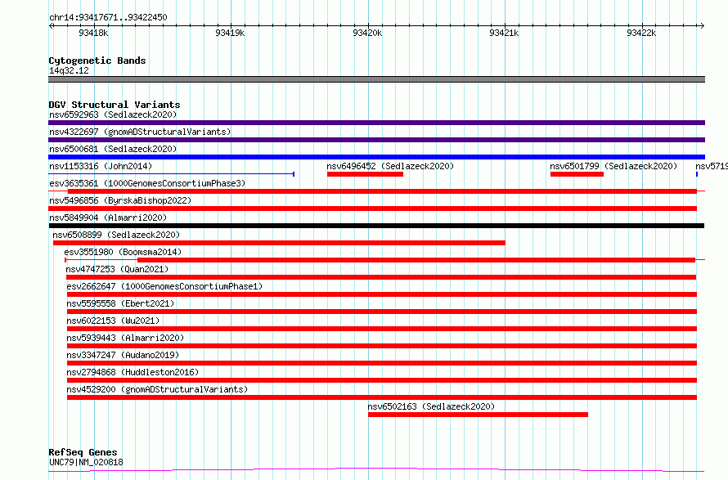Open esv2662647 (1000GenomesConsortiumPhase1) label
This screenshot has width=728, height=480.
164,286
